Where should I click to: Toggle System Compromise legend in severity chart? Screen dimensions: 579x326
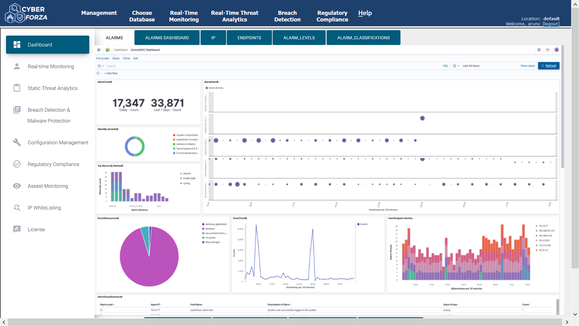[x=187, y=135]
